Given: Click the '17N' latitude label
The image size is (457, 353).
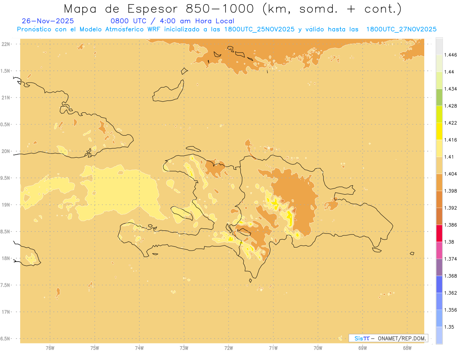Looking at the screenshot, I should pyautogui.click(x=6, y=312).
